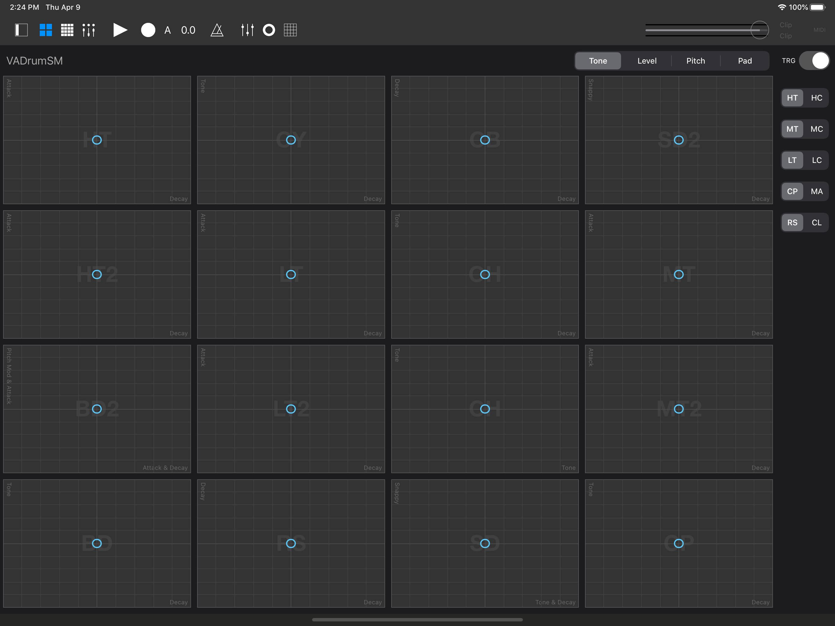
Task: Click the lower Clip indicator
Action: [785, 36]
